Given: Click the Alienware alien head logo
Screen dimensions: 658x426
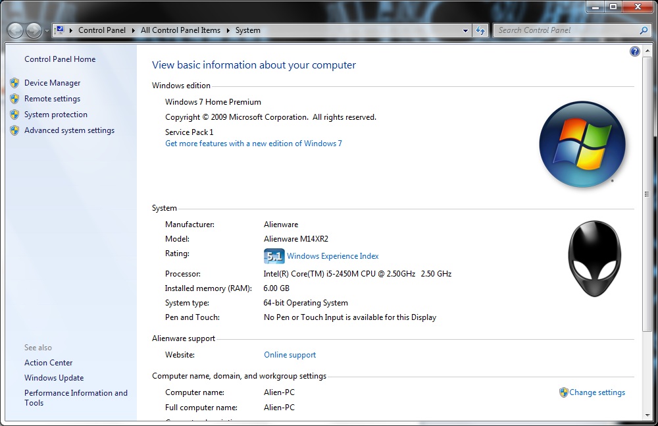Looking at the screenshot, I should [x=594, y=258].
